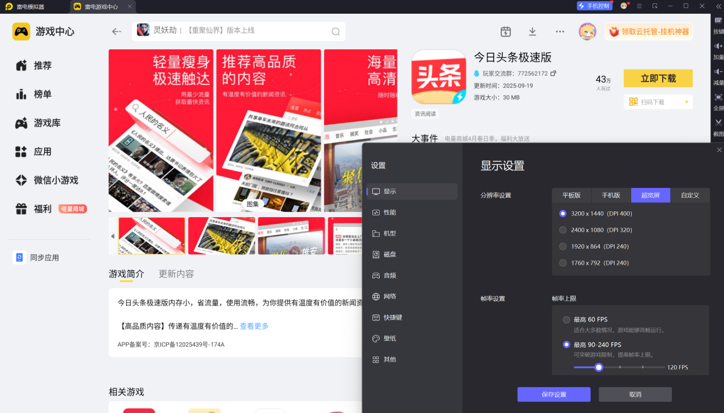
Task: Select the second screenshot thumbnail
Action: tap(222, 235)
